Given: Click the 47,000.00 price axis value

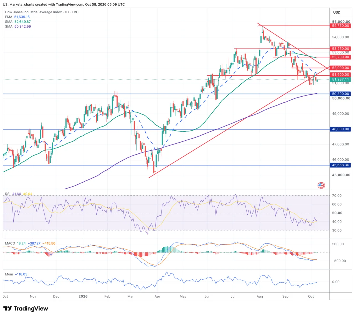Looking at the screenshot, I should [341, 144].
